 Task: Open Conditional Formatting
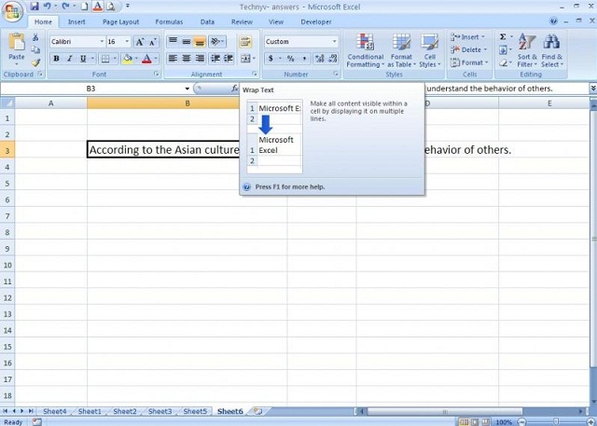point(365,50)
